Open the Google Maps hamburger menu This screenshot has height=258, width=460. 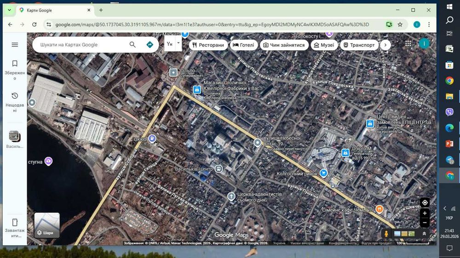pos(15,45)
